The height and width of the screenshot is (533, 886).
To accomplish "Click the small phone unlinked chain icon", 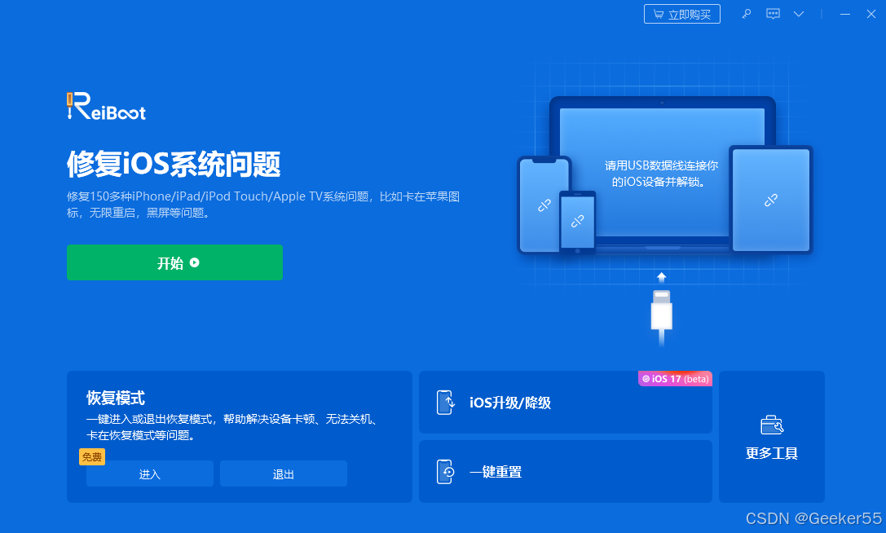I will (x=577, y=222).
